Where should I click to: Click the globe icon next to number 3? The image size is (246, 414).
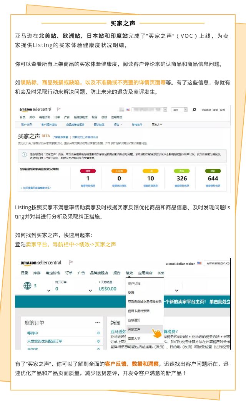point(27,286)
